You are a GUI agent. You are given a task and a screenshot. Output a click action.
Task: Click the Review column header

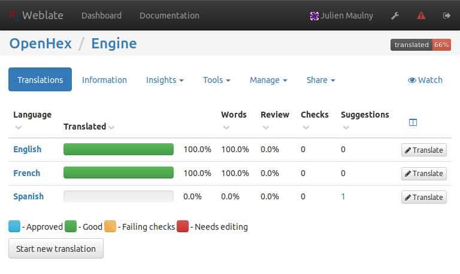point(275,115)
